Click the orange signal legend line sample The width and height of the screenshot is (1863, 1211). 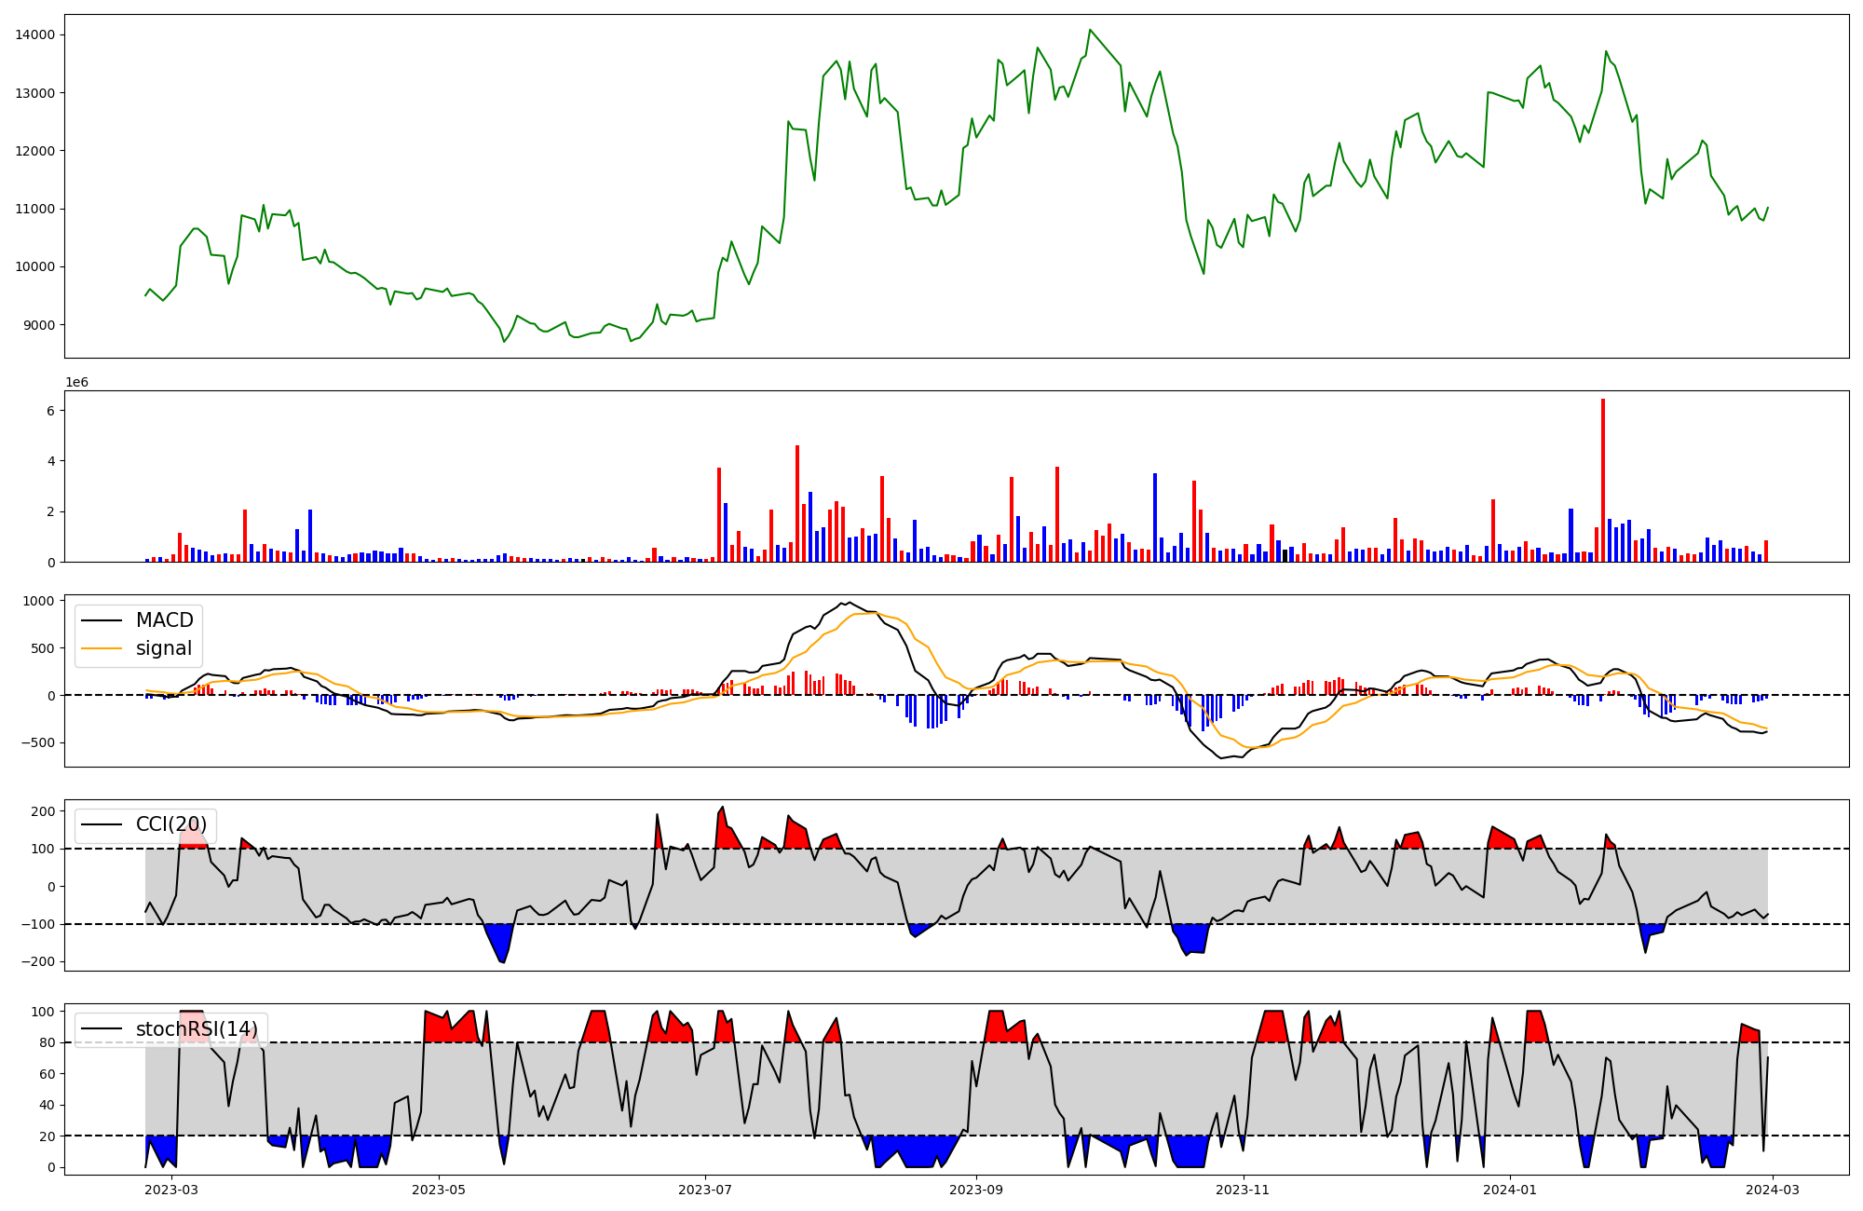(x=102, y=648)
